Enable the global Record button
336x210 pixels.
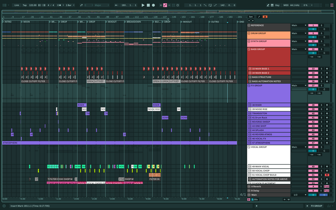point(154,5)
